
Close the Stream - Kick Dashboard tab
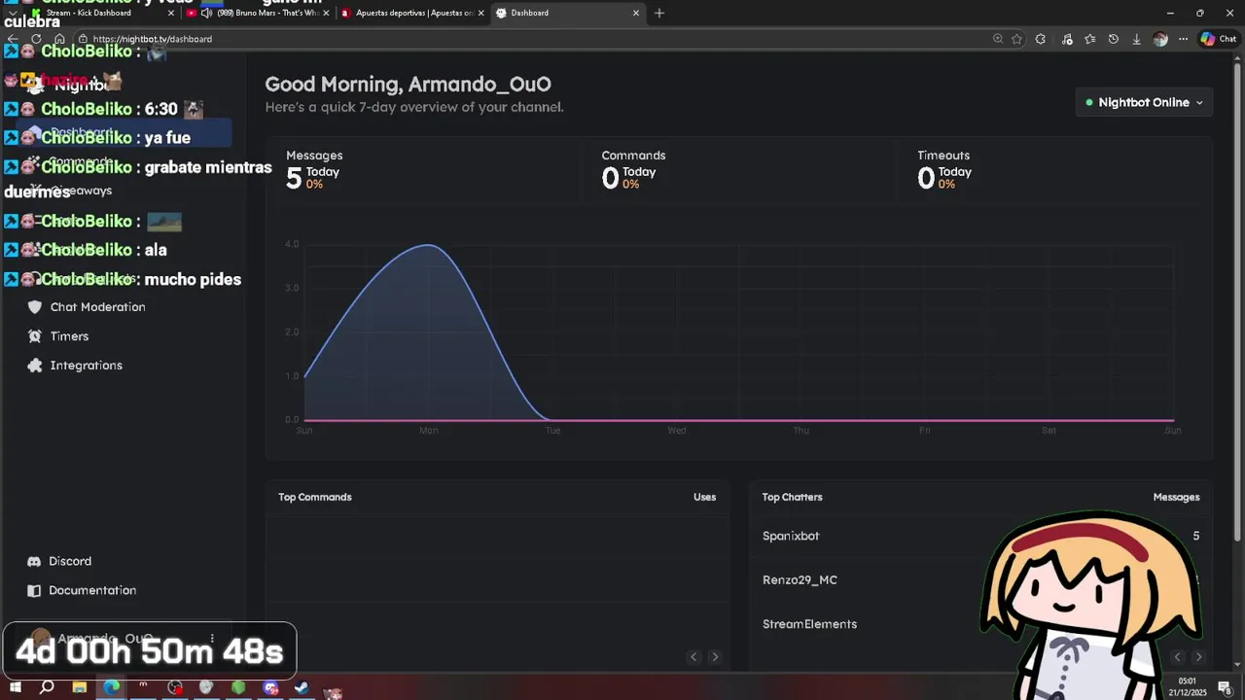click(171, 13)
